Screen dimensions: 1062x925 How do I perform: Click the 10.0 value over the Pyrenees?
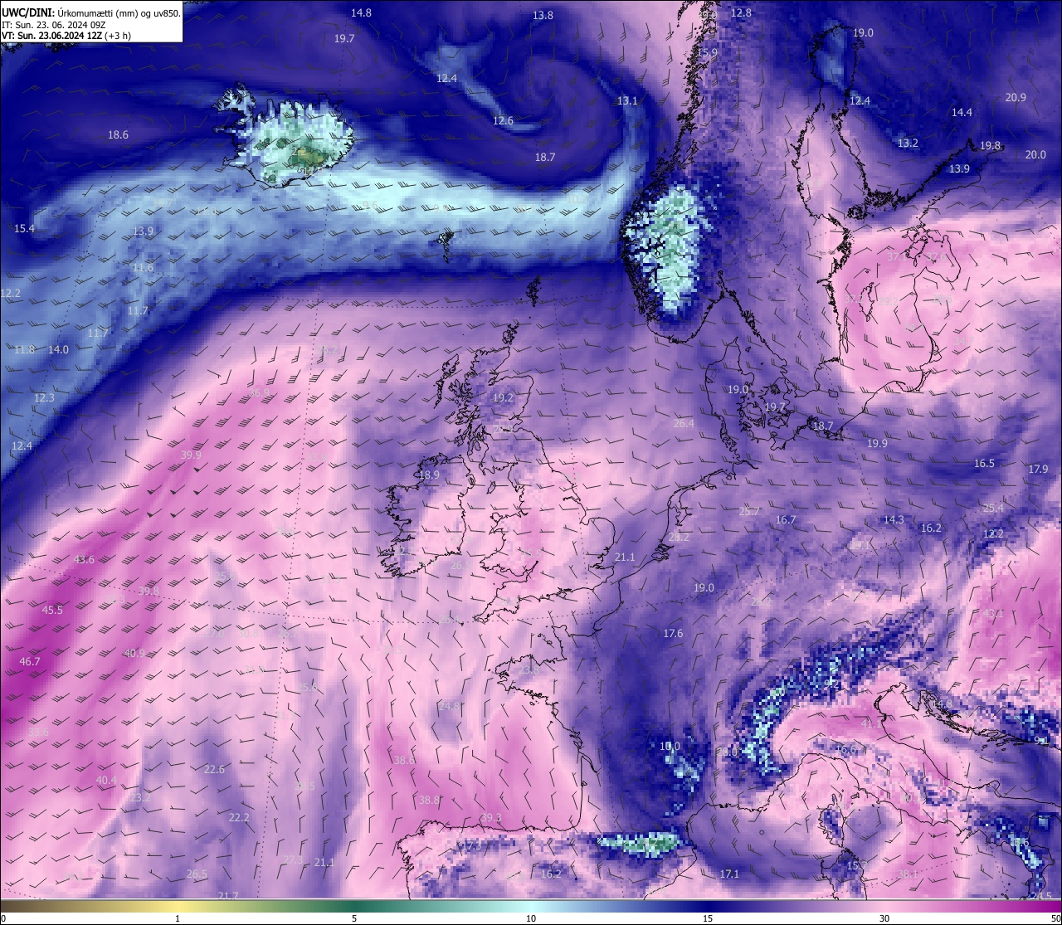coord(670,746)
